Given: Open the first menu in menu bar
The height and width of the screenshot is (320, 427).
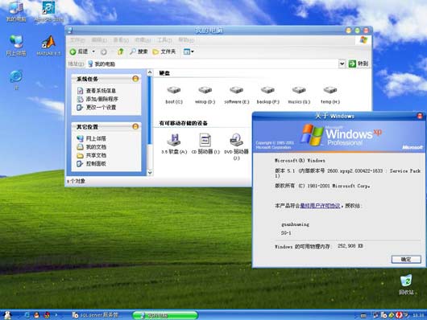Looking at the screenshot, I should pyautogui.click(x=77, y=40).
